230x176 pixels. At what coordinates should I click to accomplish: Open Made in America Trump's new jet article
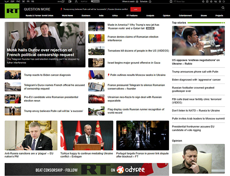[x=133, y=26]
